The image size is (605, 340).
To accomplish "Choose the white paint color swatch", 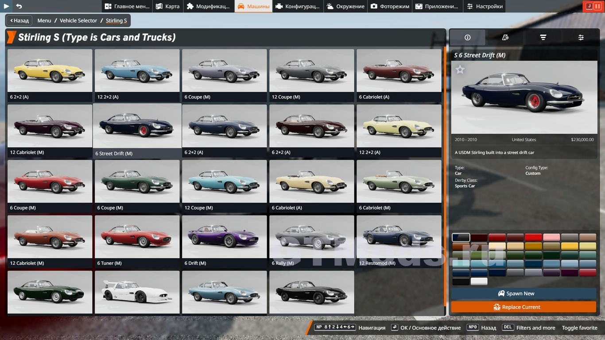I will 479,281.
